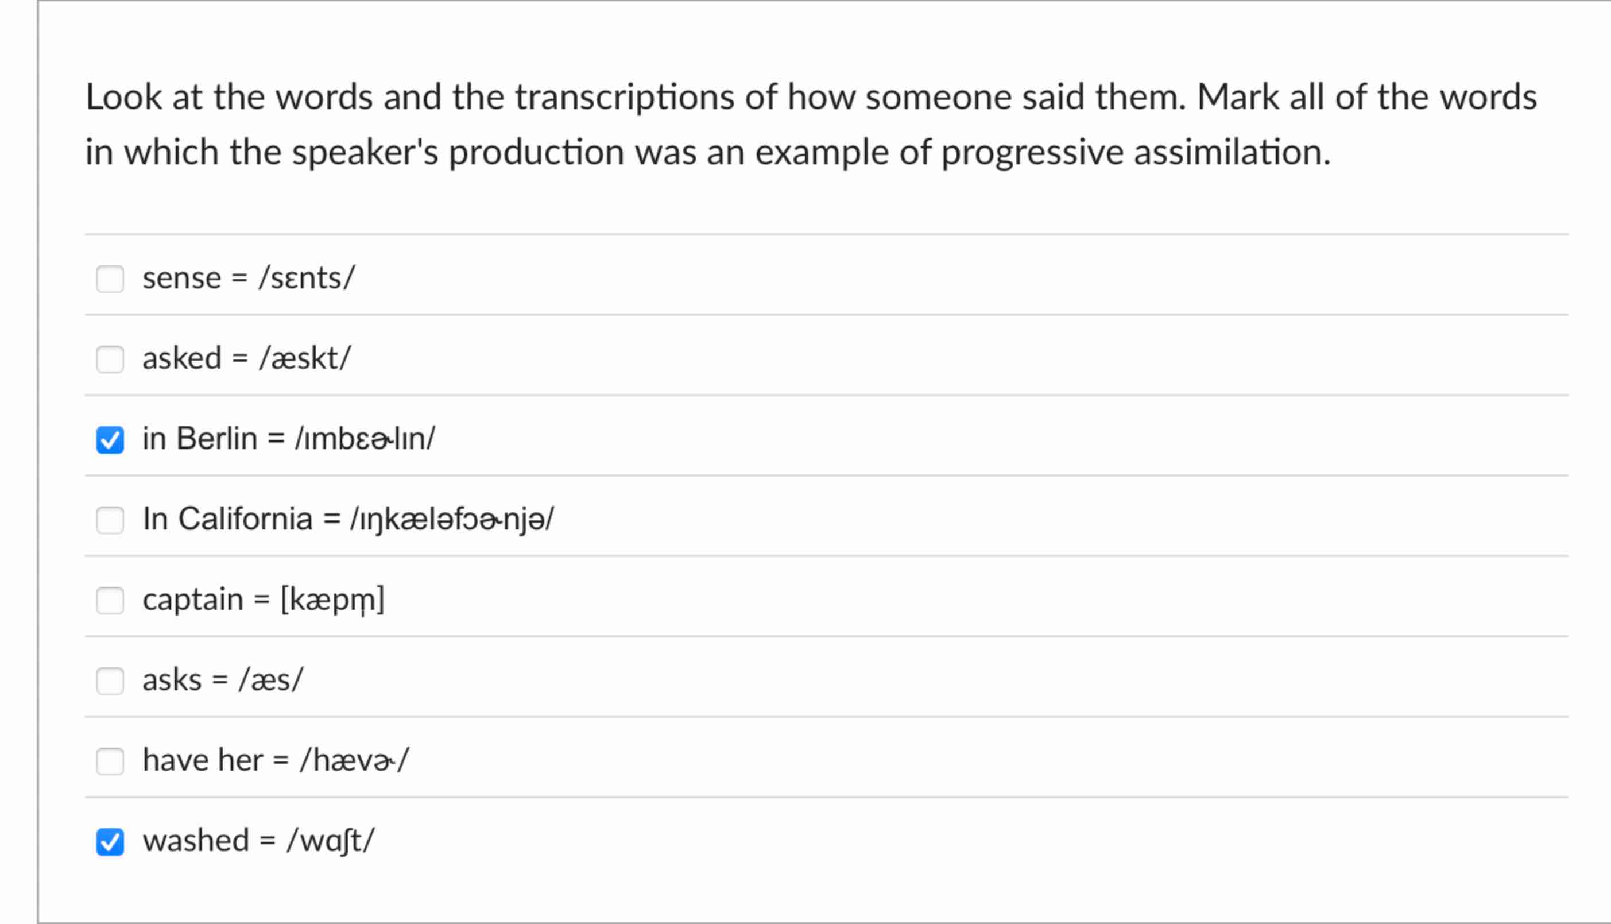The height and width of the screenshot is (924, 1611).
Task: Click the 'captain = [kæpm̩]' label
Action: coord(263,599)
